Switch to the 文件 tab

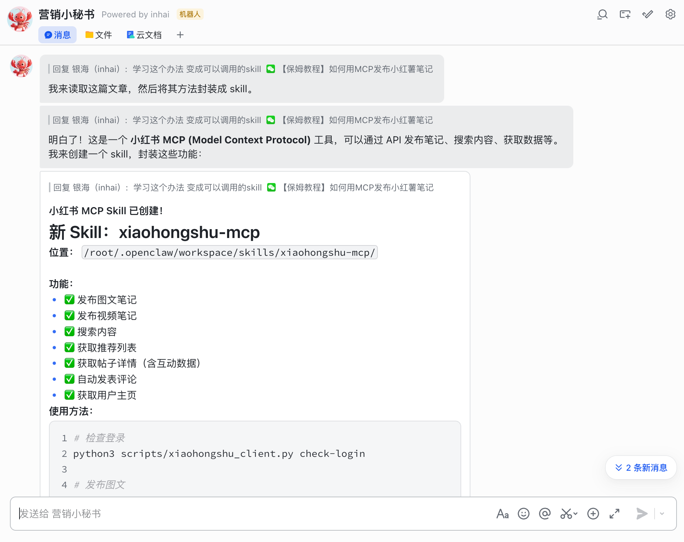[99, 35]
